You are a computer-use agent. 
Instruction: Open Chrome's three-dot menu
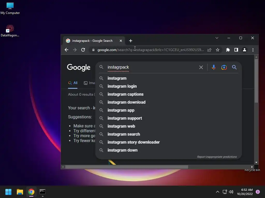coord(253,50)
